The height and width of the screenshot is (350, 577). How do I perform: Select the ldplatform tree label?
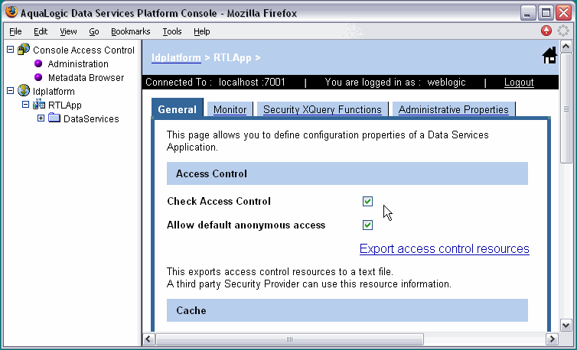(x=54, y=91)
